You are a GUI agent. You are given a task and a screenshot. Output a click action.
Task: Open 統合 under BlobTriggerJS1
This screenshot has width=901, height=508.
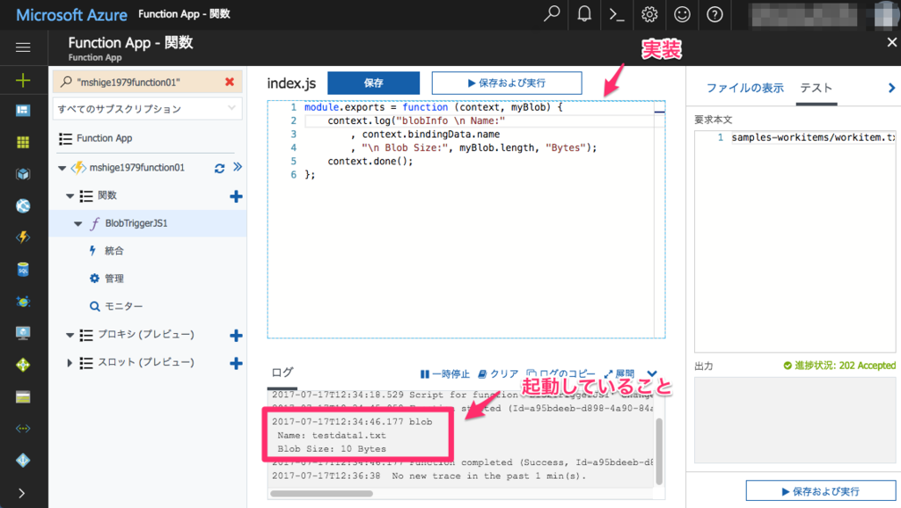pyautogui.click(x=114, y=250)
